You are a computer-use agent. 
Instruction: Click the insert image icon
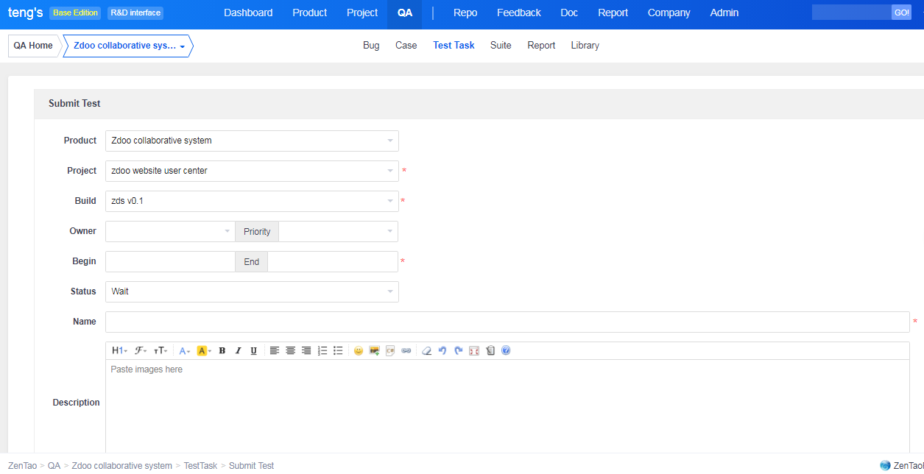(374, 351)
